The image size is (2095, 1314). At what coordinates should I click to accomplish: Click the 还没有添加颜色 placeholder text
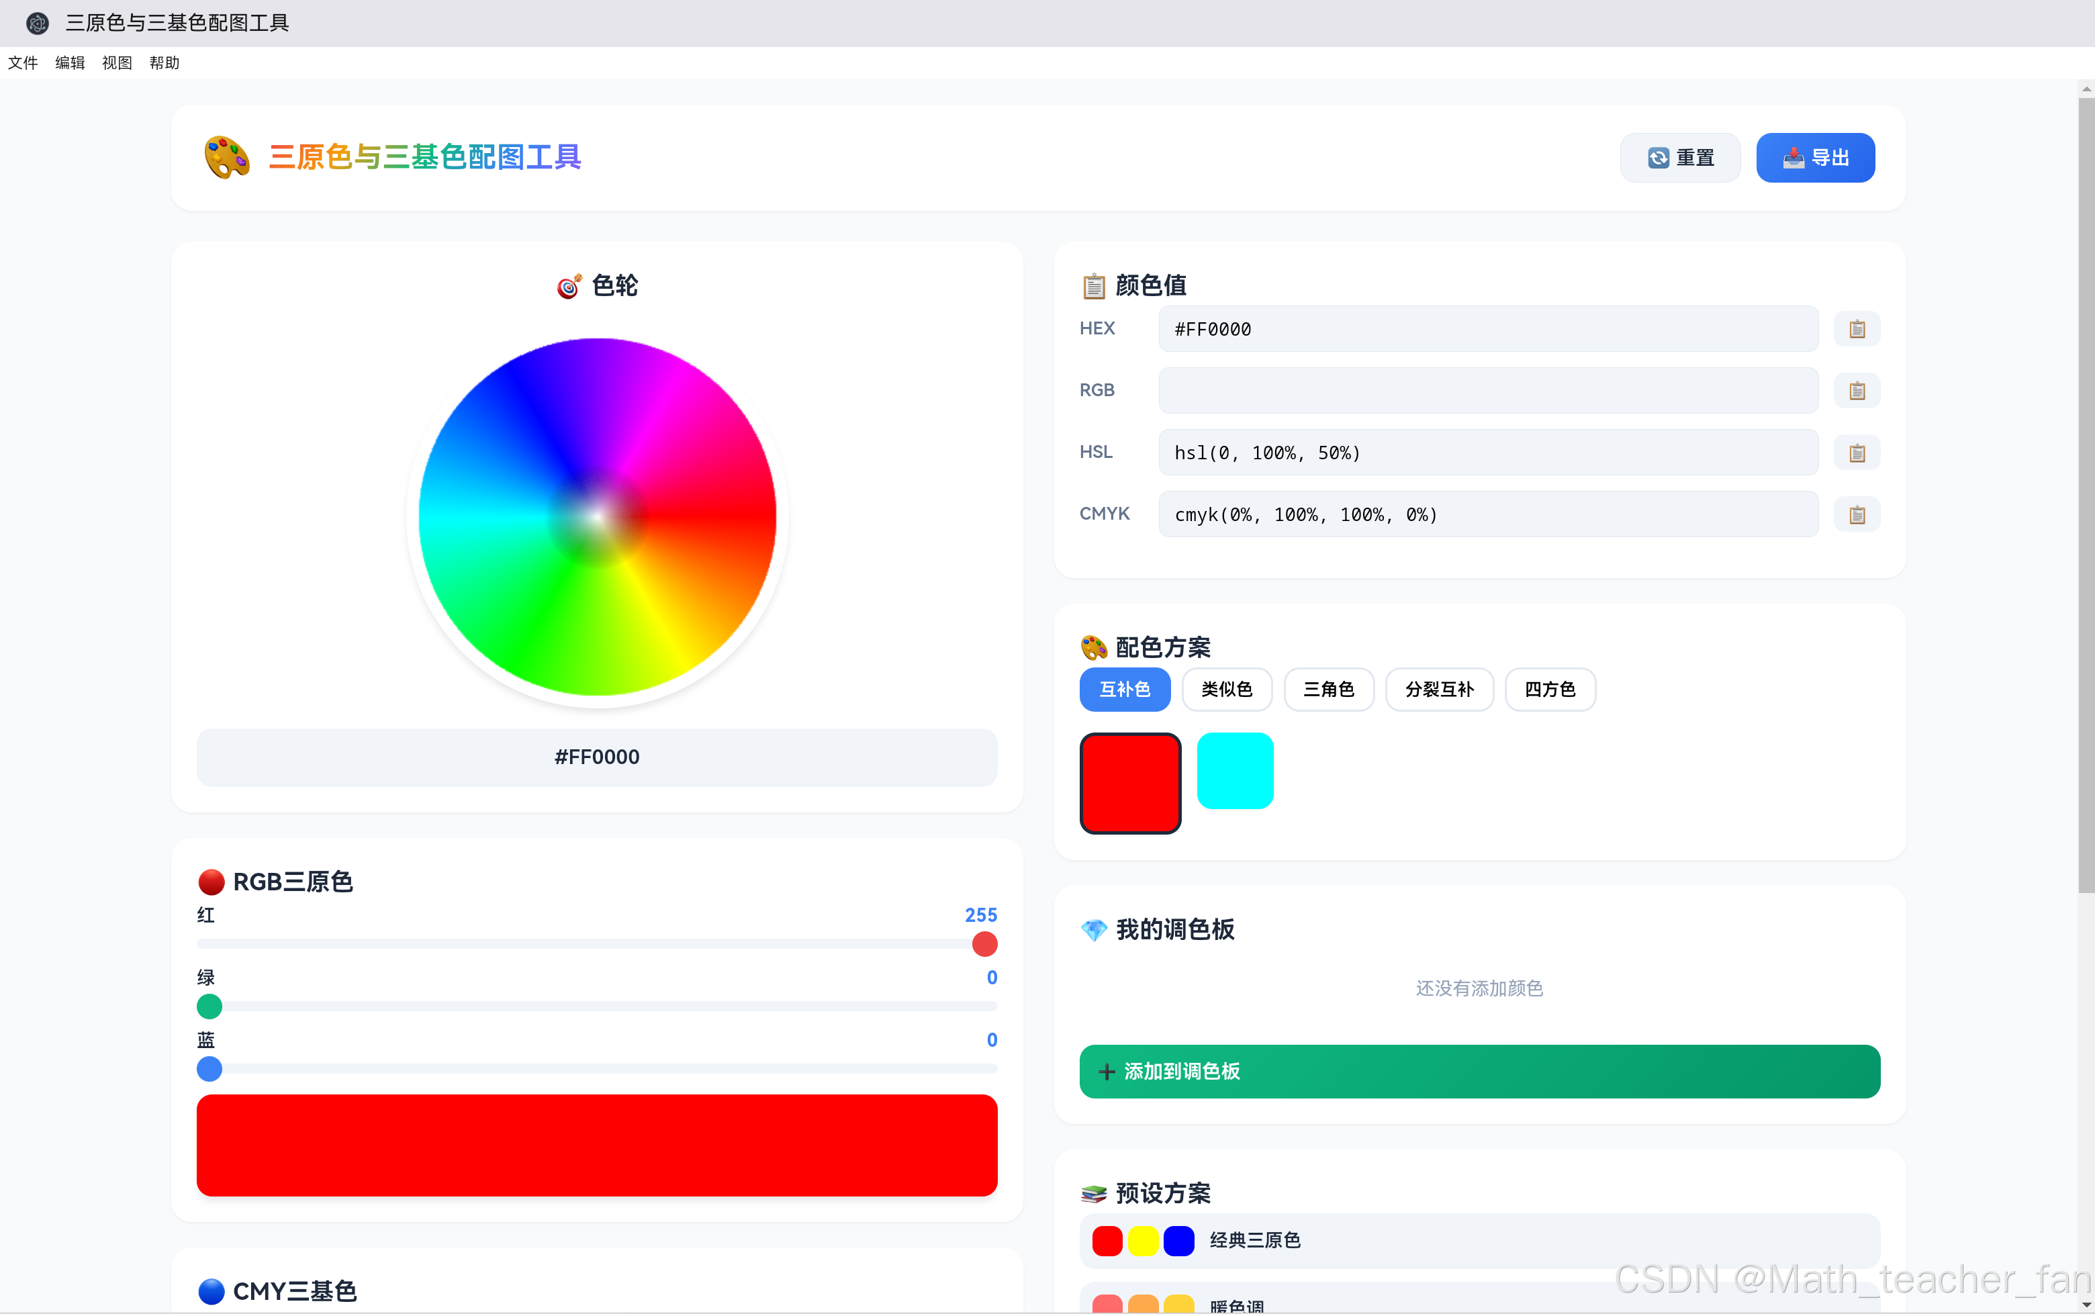(1479, 989)
